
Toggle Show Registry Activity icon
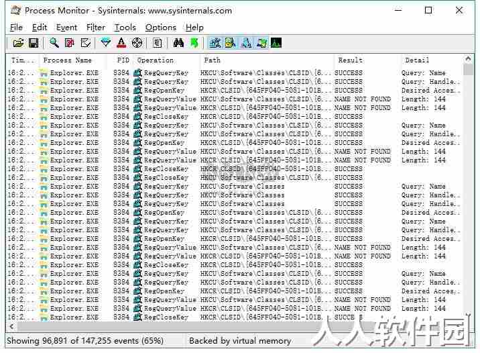(x=215, y=43)
